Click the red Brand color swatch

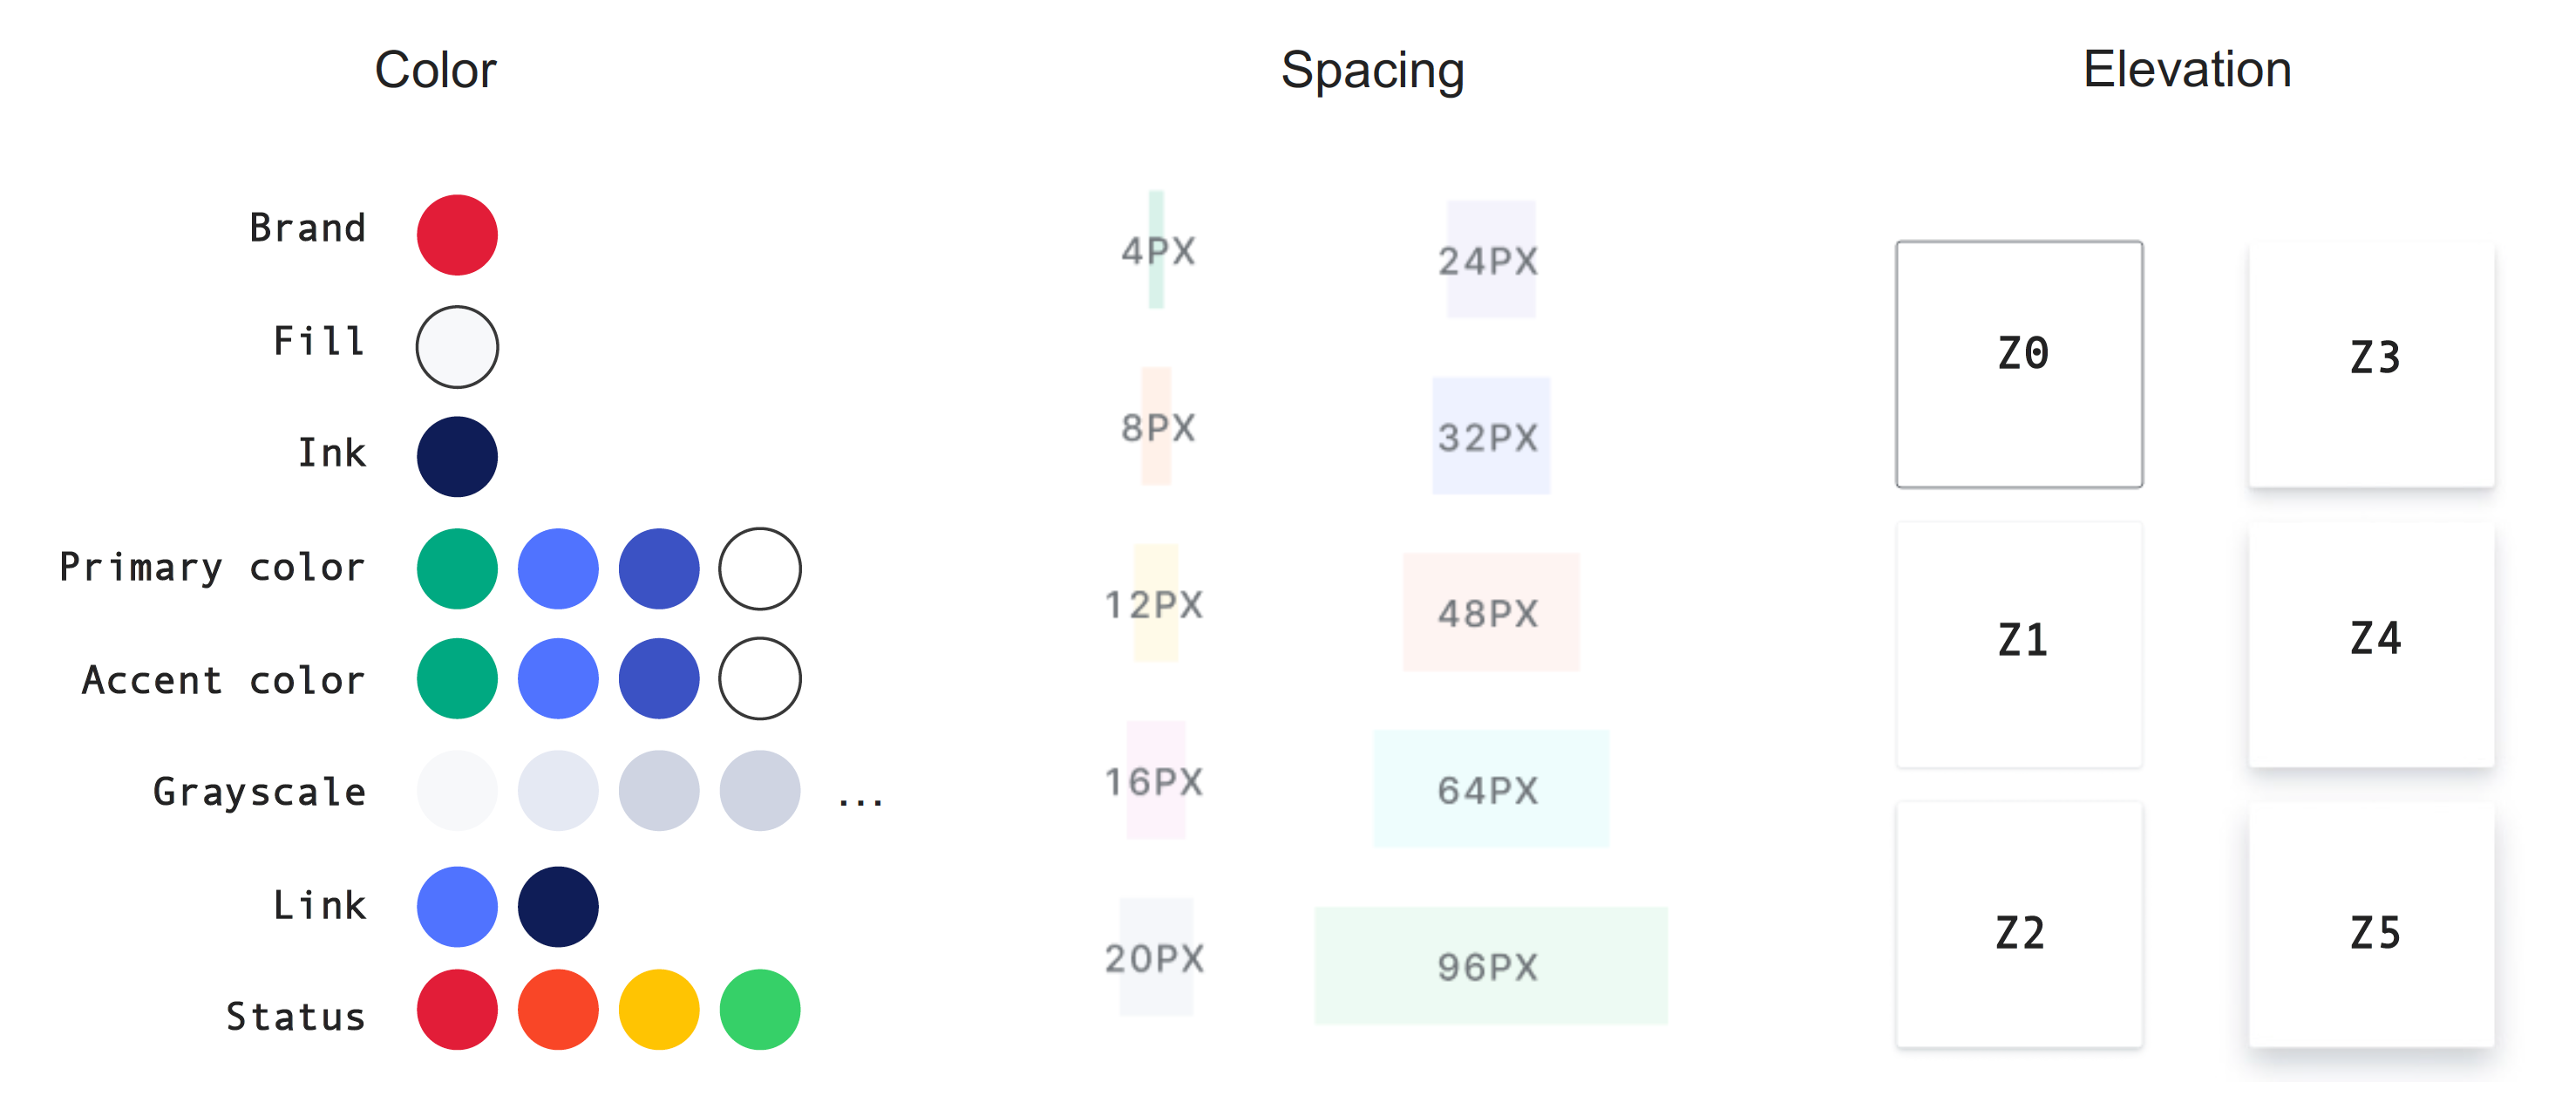coord(457,235)
